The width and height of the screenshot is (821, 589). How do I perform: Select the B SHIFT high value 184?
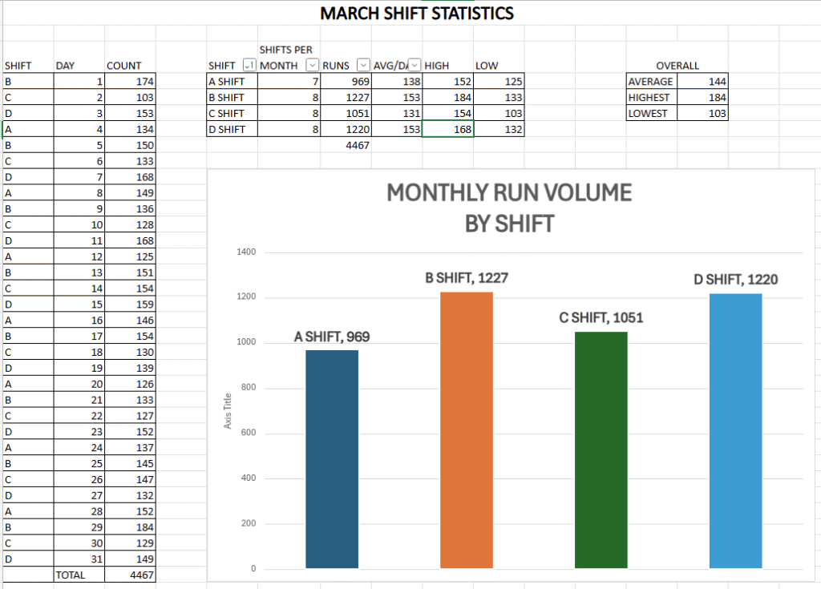(447, 98)
